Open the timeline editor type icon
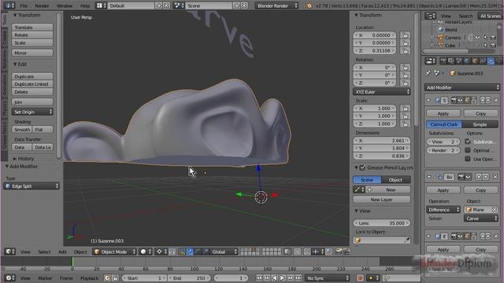The image size is (504, 283). tap(10, 277)
